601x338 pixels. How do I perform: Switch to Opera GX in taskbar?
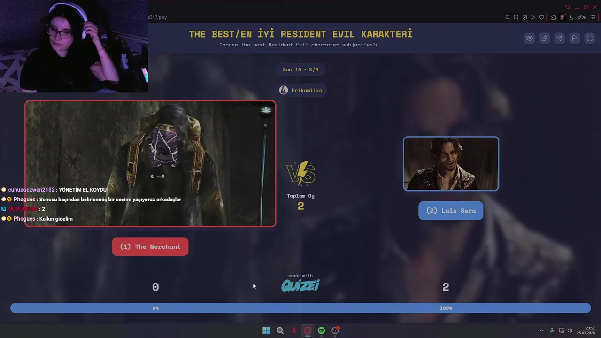pyautogui.click(x=308, y=330)
